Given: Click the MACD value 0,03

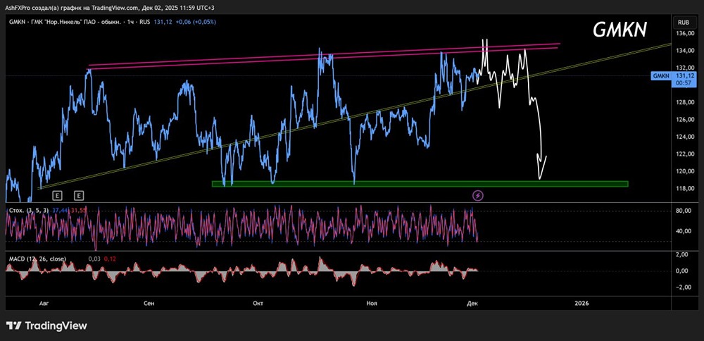Looking at the screenshot, I should [95, 259].
